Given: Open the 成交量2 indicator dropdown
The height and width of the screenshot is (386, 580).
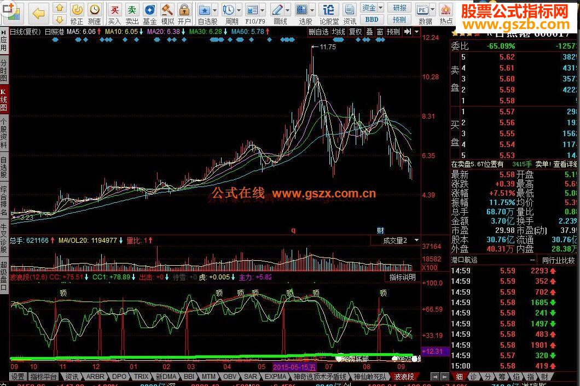Looking at the screenshot, I should pyautogui.click(x=416, y=241).
